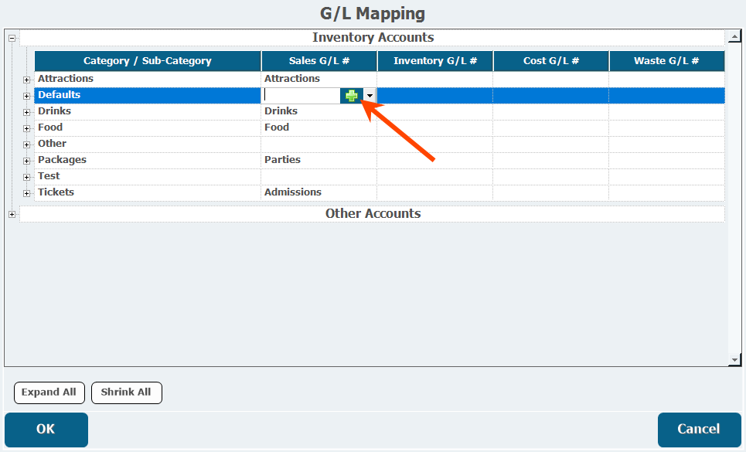This screenshot has height=452, width=746.
Task: Click the green plus add G/L icon
Action: point(352,96)
